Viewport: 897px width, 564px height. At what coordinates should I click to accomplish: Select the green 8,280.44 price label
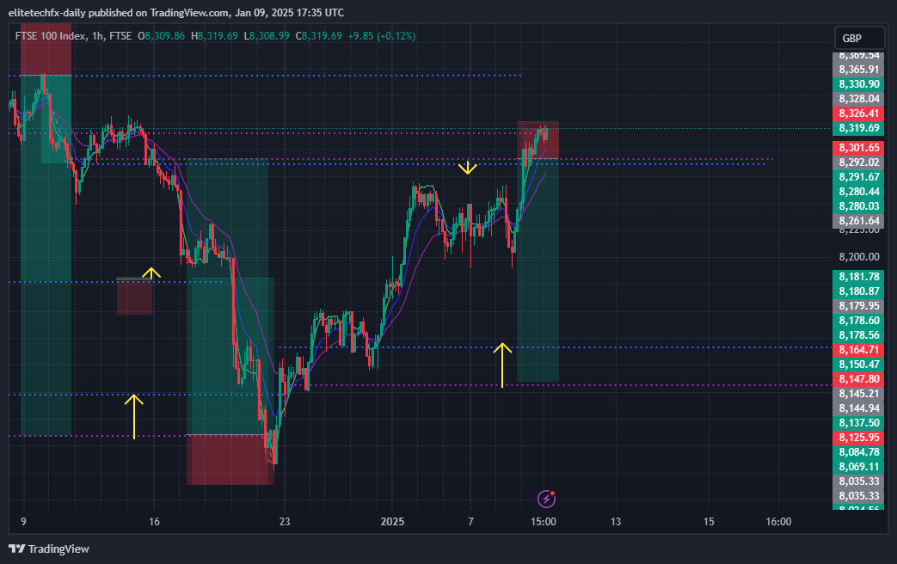[x=858, y=192]
